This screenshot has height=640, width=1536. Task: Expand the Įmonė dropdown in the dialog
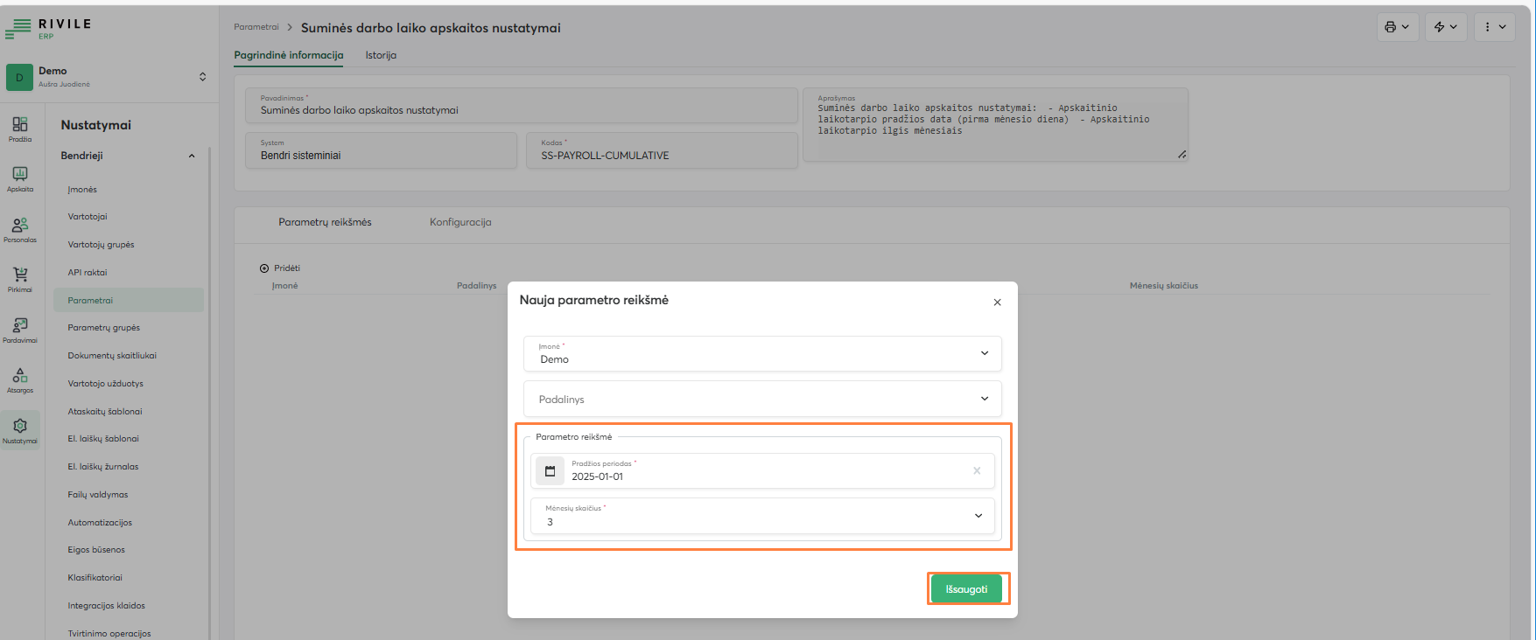[984, 353]
